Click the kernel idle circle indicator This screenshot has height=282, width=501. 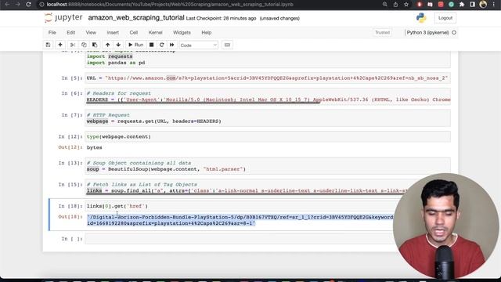coord(454,33)
